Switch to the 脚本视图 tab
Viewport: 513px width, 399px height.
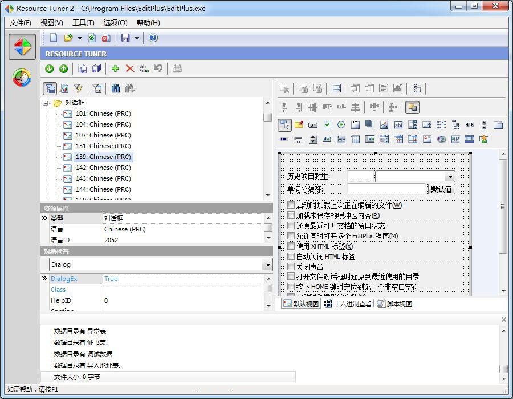pos(394,303)
